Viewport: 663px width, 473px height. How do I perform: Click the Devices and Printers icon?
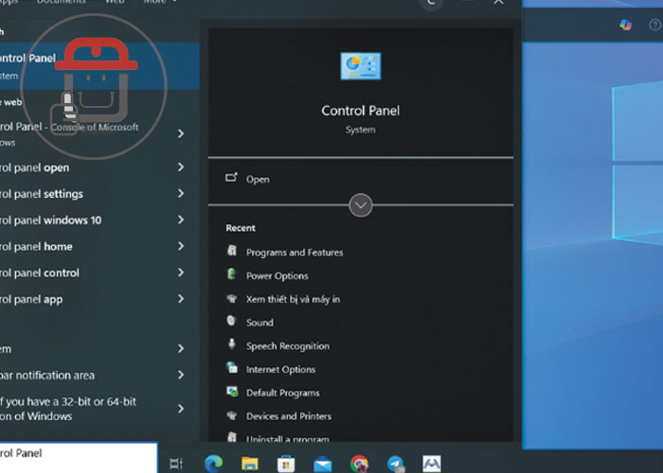click(231, 415)
